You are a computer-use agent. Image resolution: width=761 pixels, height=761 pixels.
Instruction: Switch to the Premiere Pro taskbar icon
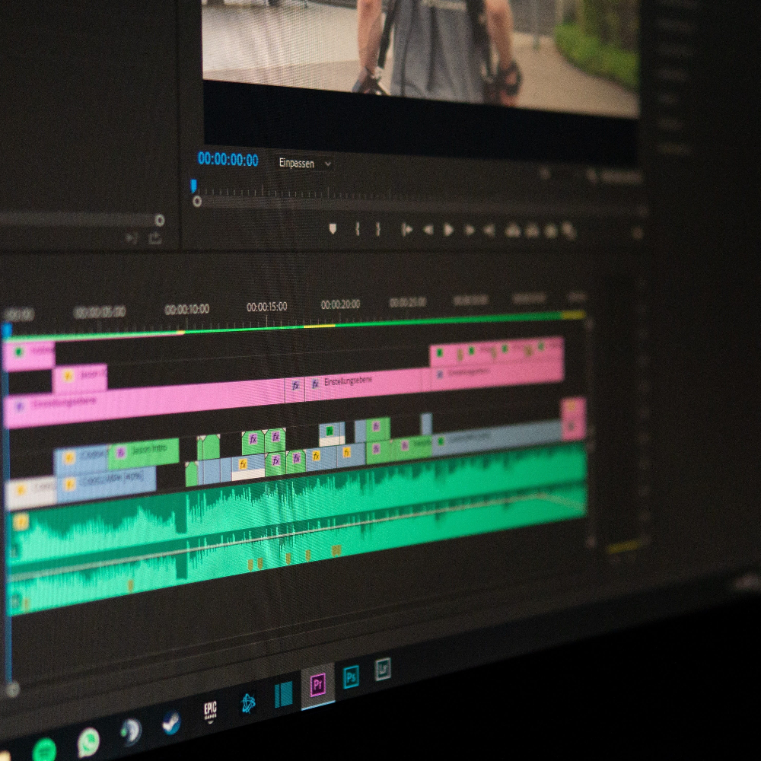319,684
